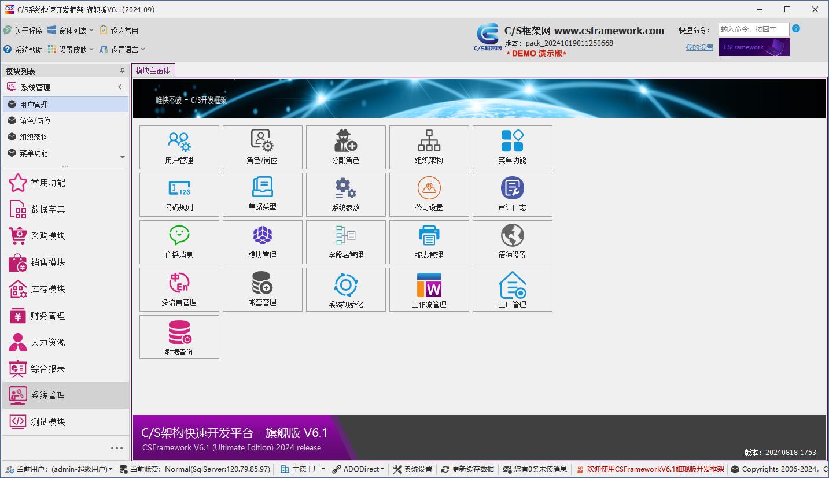Open the 工作流管理 tile icon
The height and width of the screenshot is (478, 829).
point(429,284)
